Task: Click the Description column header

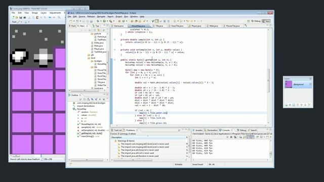Action: coord(148,137)
